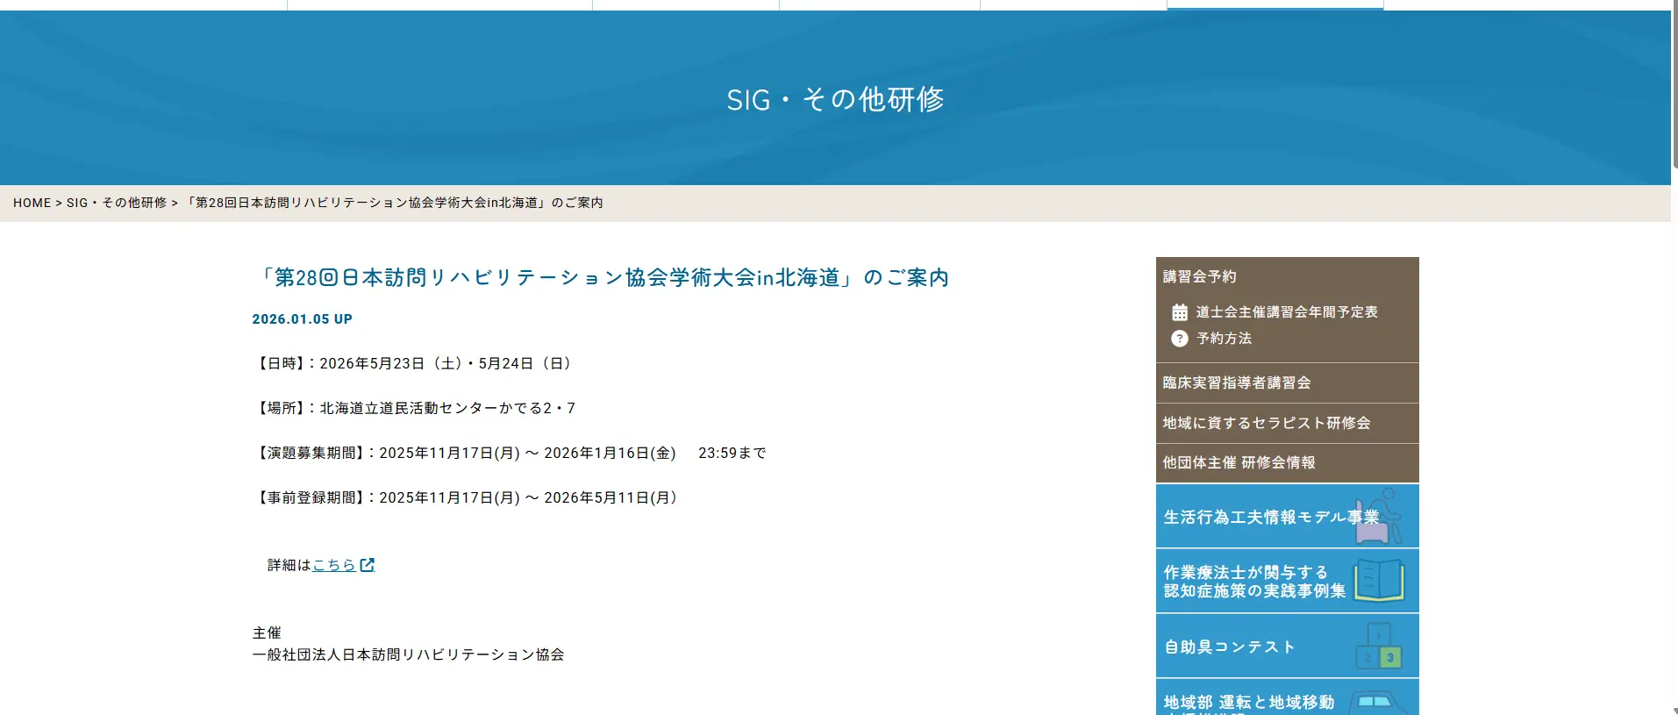The height and width of the screenshot is (715, 1678).
Task: Open 地域部 運転と地域移動 banner
Action: (1287, 697)
